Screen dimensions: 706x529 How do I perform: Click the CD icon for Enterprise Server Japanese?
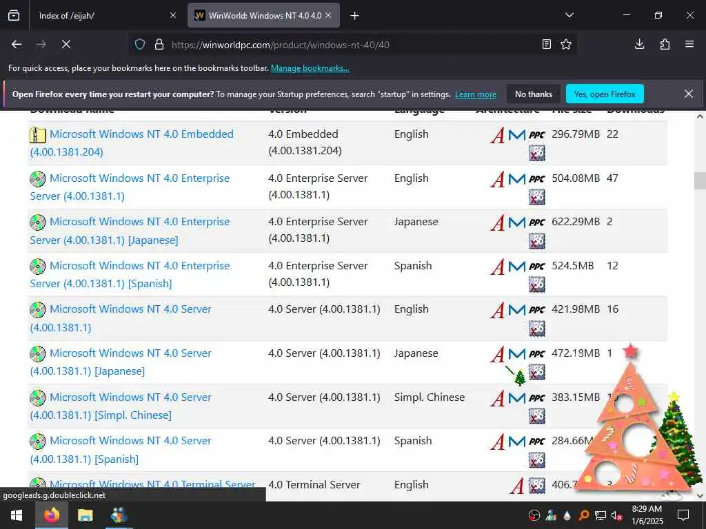click(x=37, y=222)
